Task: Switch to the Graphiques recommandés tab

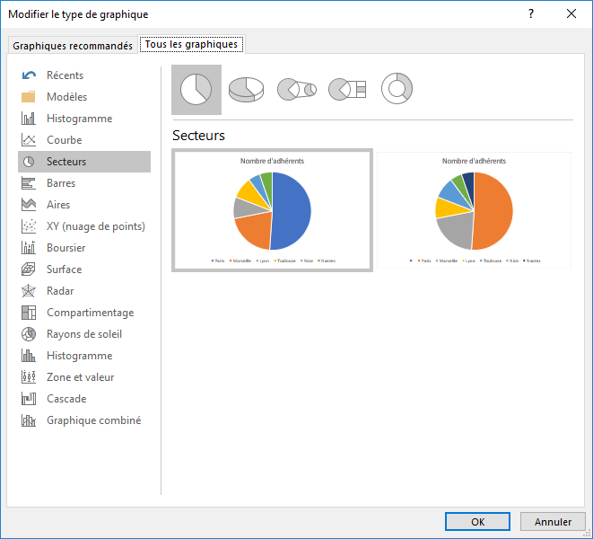Action: coord(73,45)
